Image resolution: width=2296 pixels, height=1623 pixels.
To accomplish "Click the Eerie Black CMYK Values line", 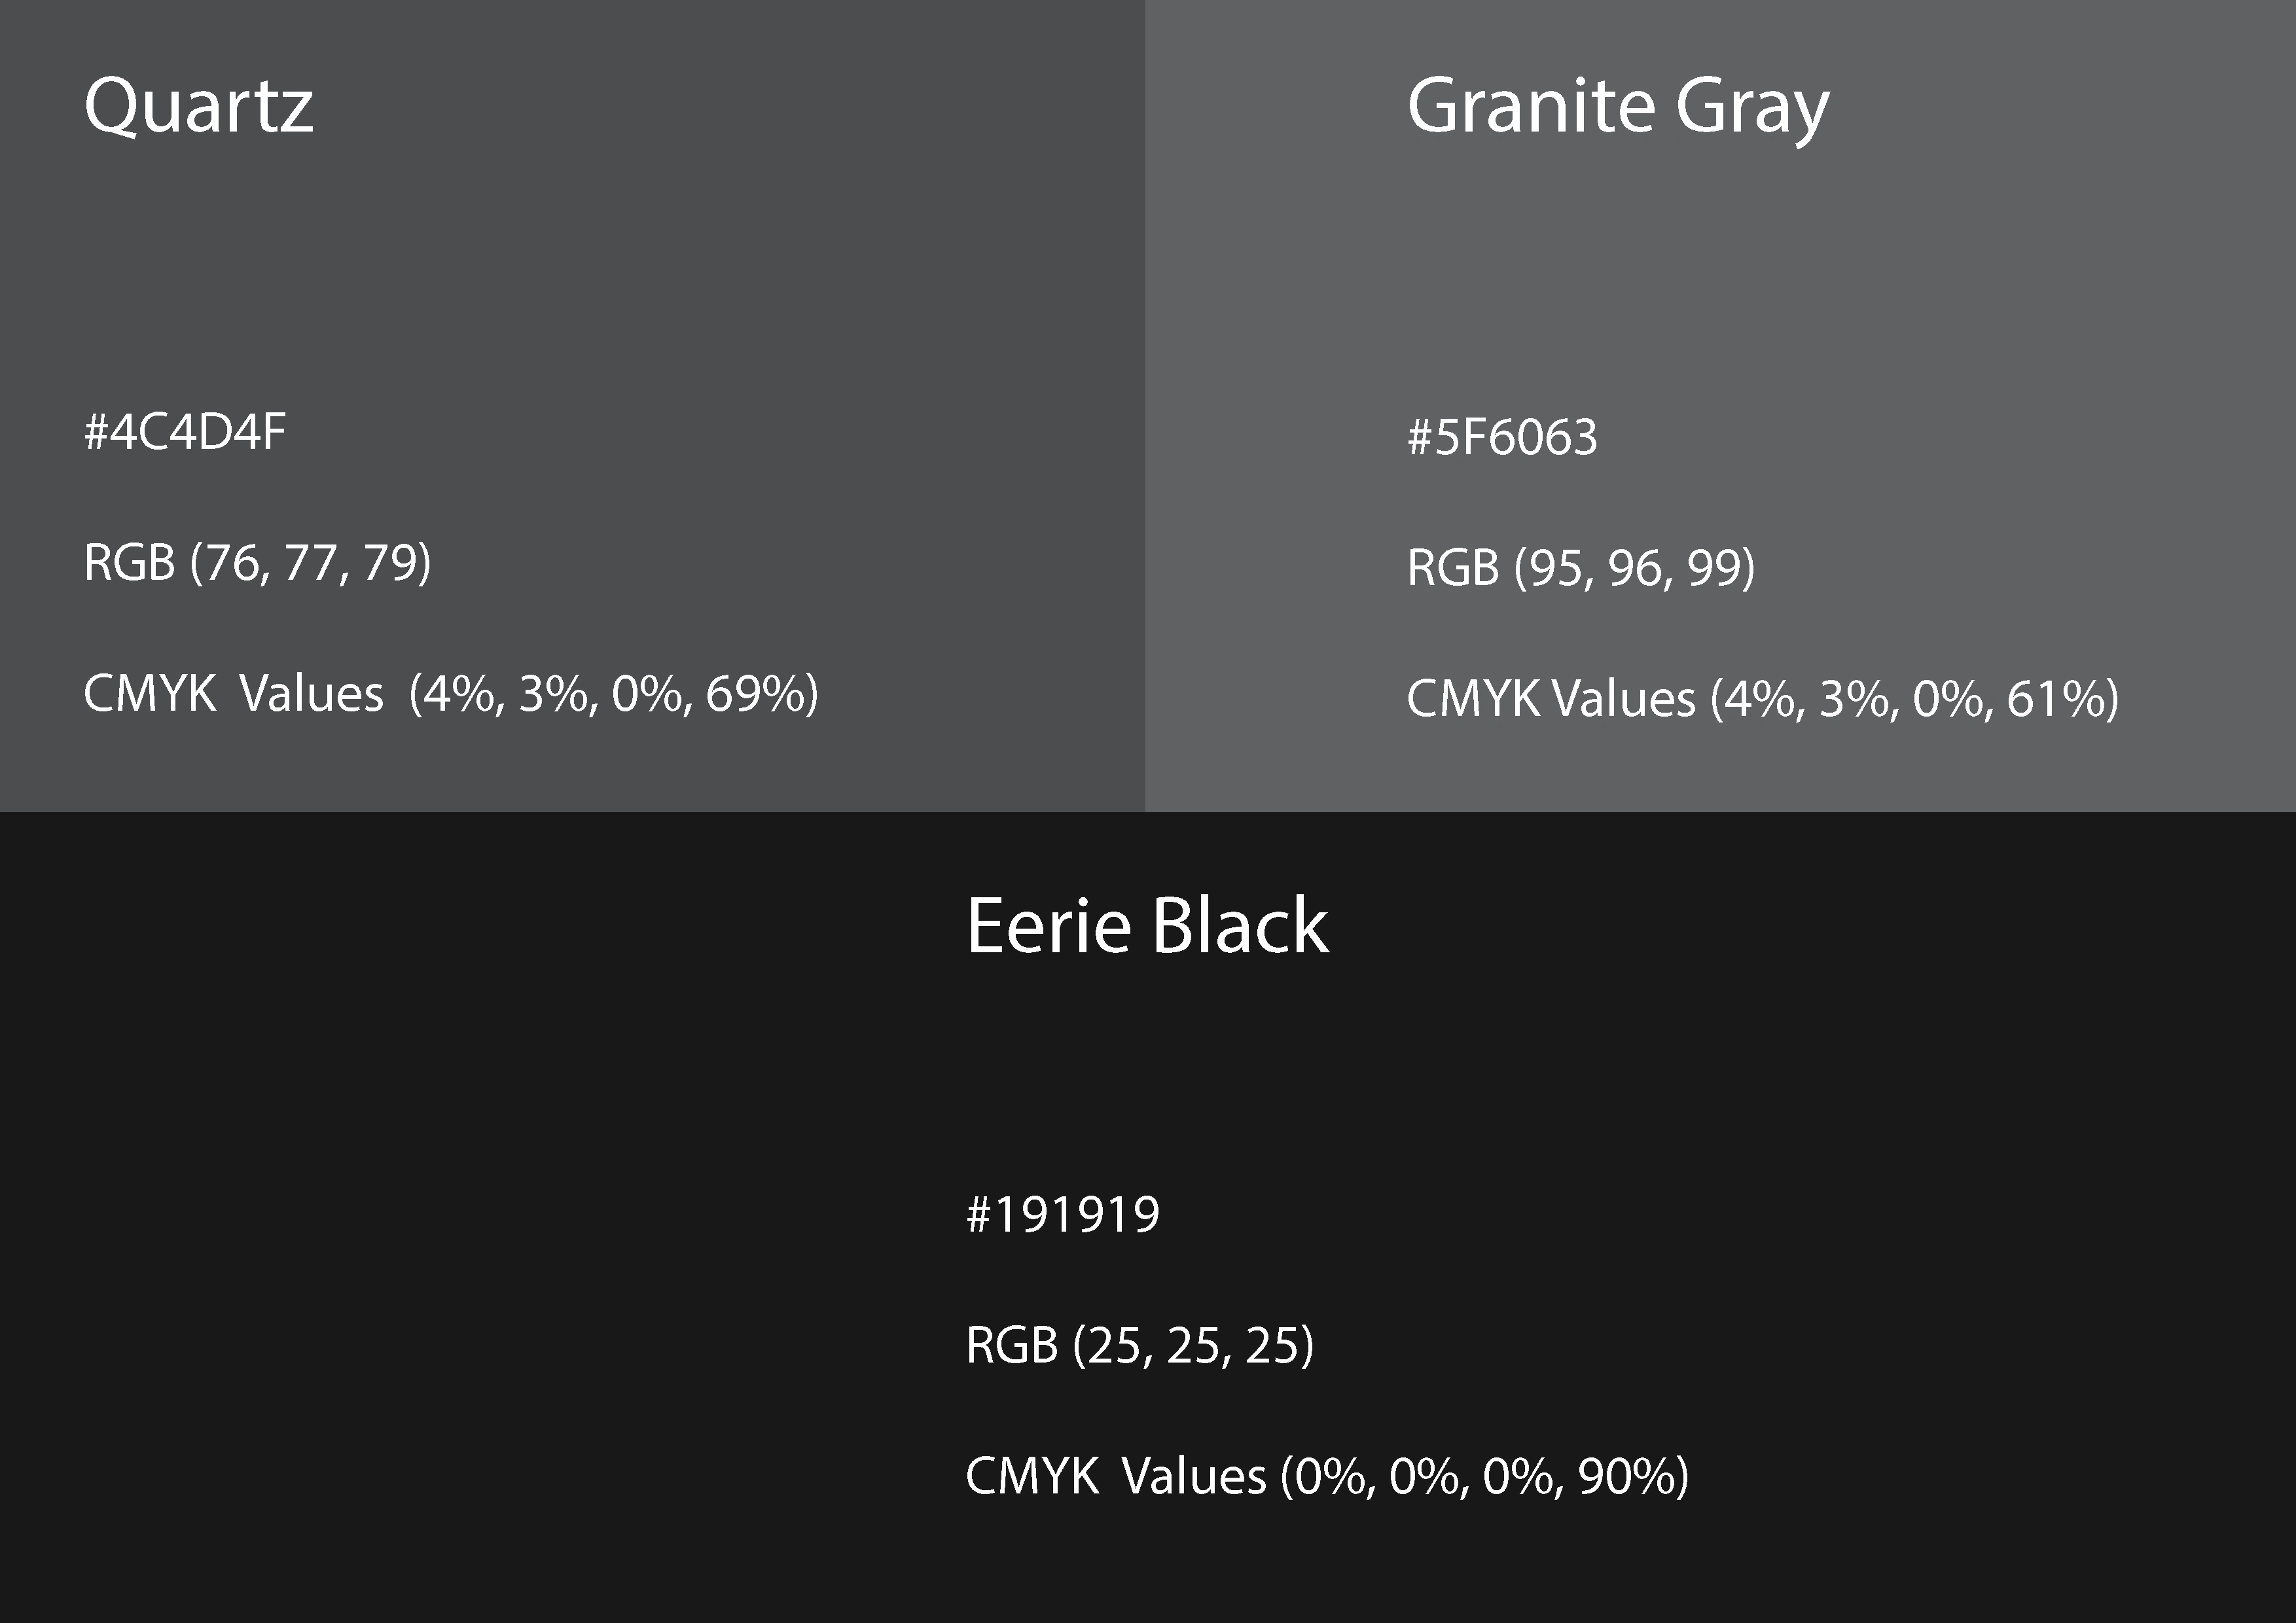I will click(x=1326, y=1477).
